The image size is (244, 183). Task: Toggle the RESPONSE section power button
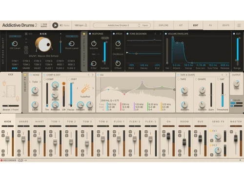pyautogui.click(x=90, y=34)
